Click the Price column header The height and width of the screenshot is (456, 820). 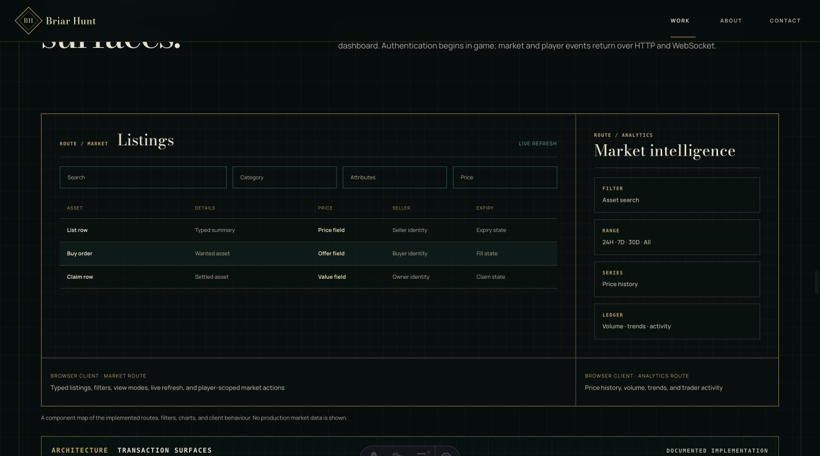click(x=325, y=208)
